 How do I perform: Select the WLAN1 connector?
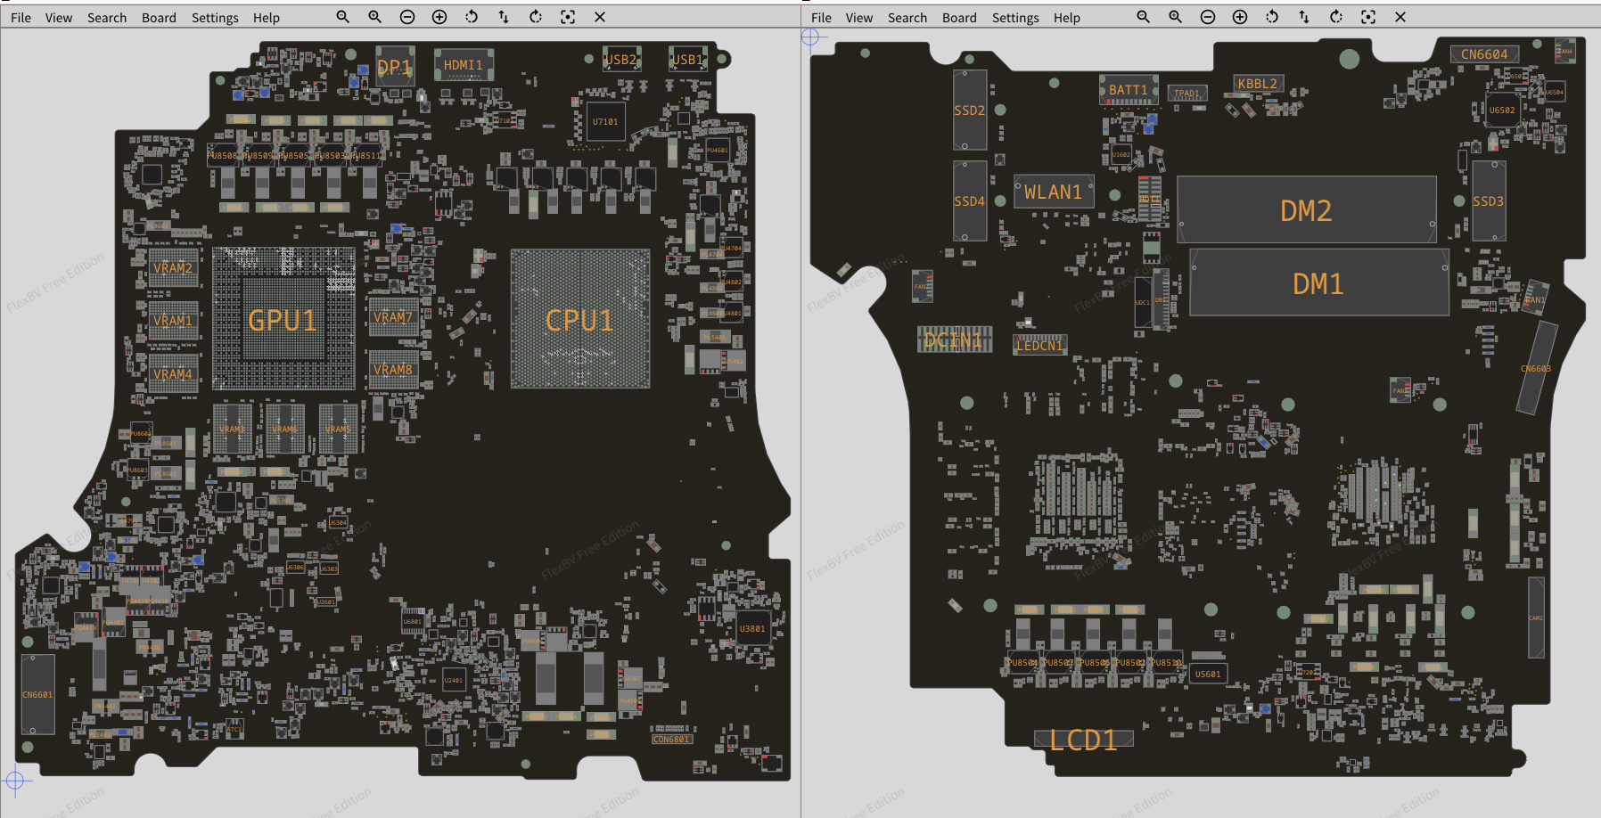click(x=1053, y=192)
